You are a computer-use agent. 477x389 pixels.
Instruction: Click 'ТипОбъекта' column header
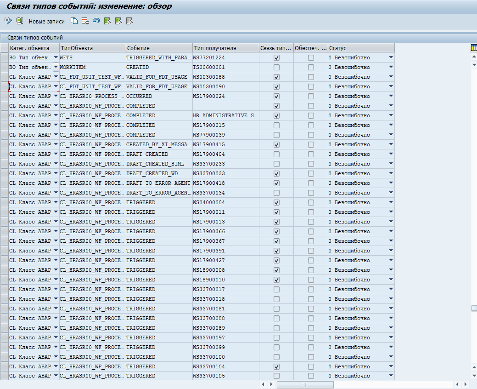point(93,48)
